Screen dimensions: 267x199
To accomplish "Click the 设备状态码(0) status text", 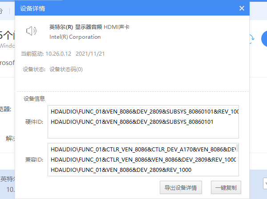I will point(66,69).
